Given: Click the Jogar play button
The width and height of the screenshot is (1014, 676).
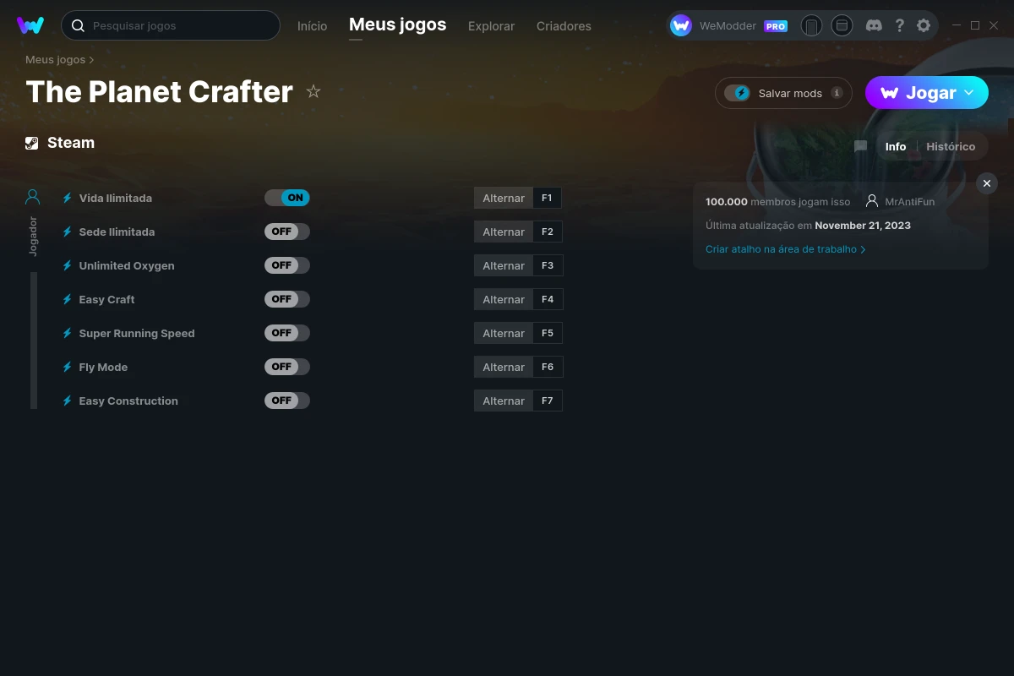Looking at the screenshot, I should pyautogui.click(x=926, y=93).
